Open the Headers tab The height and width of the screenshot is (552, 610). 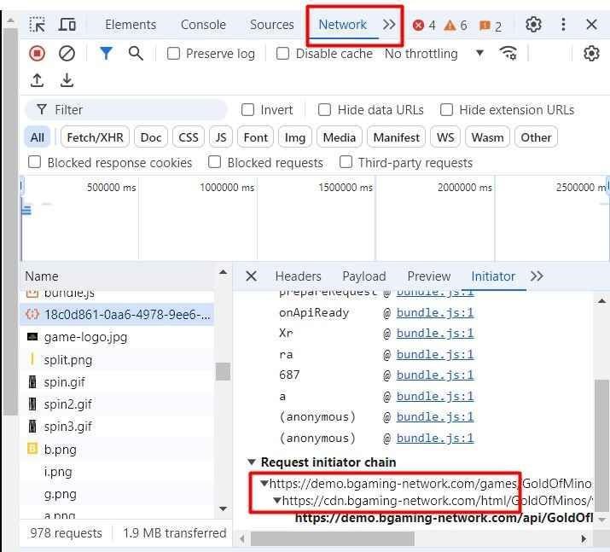point(298,276)
